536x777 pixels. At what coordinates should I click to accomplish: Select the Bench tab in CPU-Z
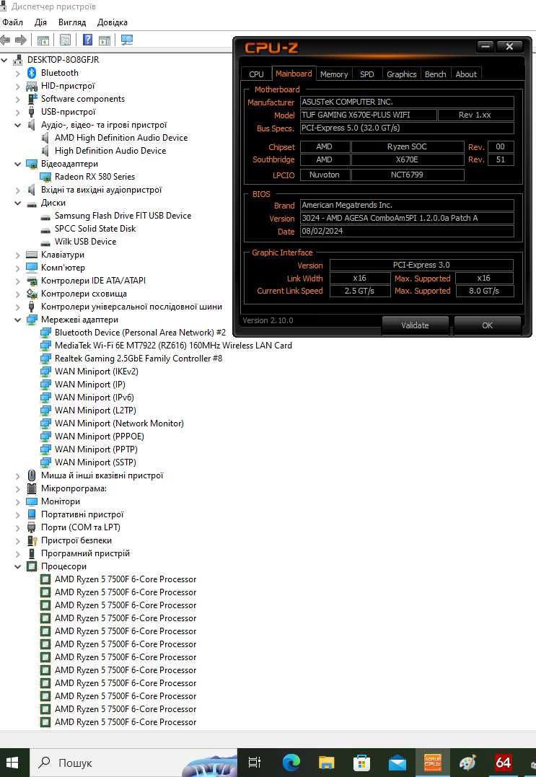point(436,74)
